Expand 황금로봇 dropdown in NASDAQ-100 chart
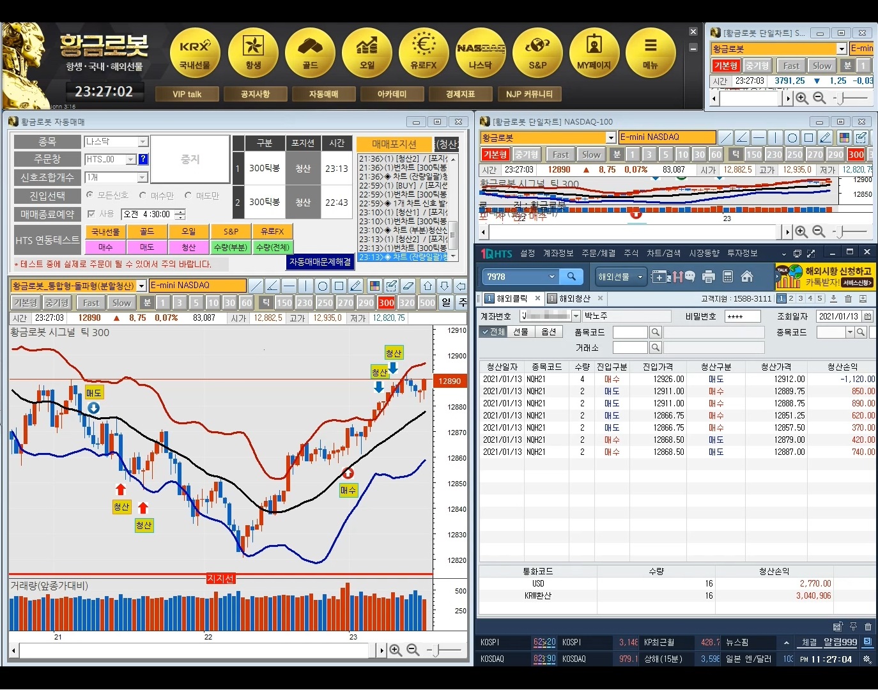Screen dimensions: 878x690 tap(611, 137)
